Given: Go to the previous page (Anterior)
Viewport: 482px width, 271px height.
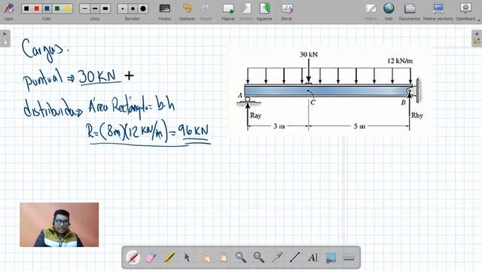Looking at the screenshot, I should pyautogui.click(x=246, y=8).
